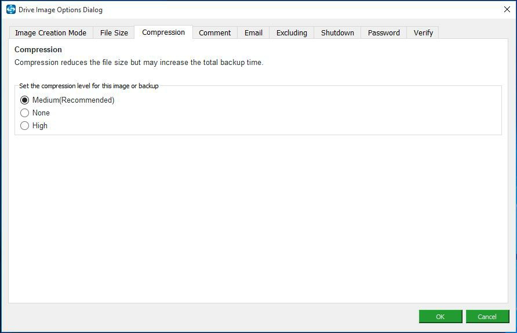The width and height of the screenshot is (517, 333).
Task: Click the Cancel button
Action: coord(487,317)
